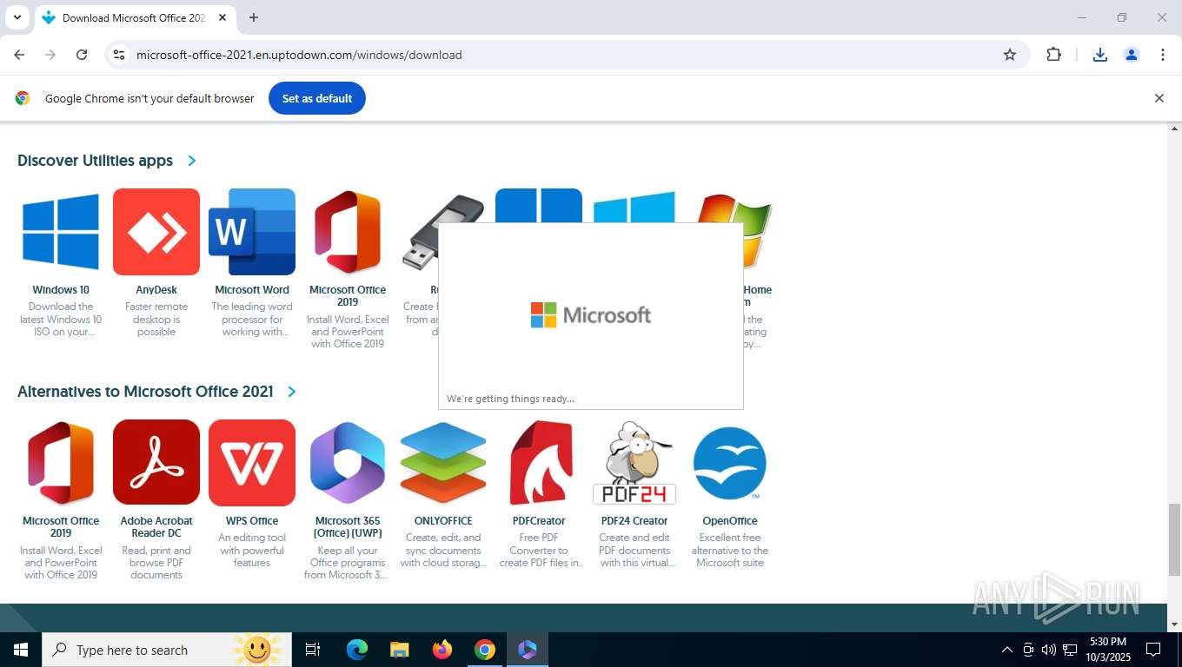The image size is (1182, 667).
Task: Open volume control in system tray
Action: coord(1049,650)
